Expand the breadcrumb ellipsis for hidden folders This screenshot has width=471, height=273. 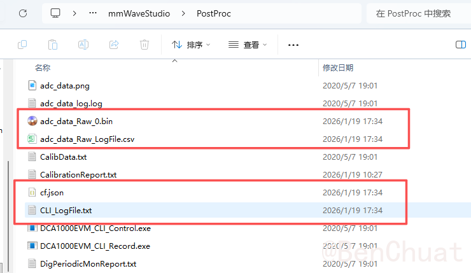94,13
